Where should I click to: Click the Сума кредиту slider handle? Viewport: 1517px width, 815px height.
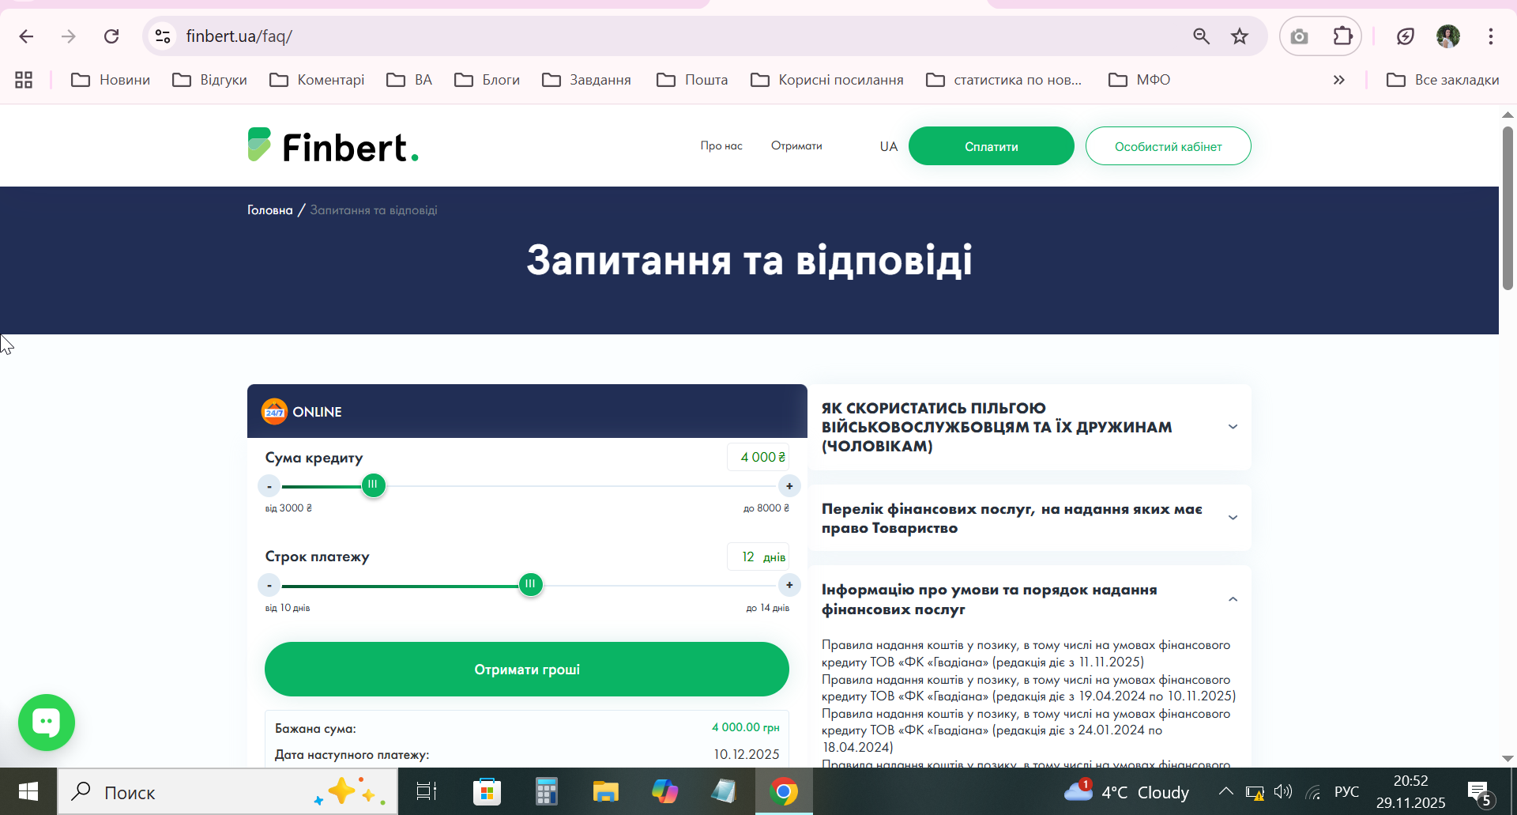coord(373,485)
